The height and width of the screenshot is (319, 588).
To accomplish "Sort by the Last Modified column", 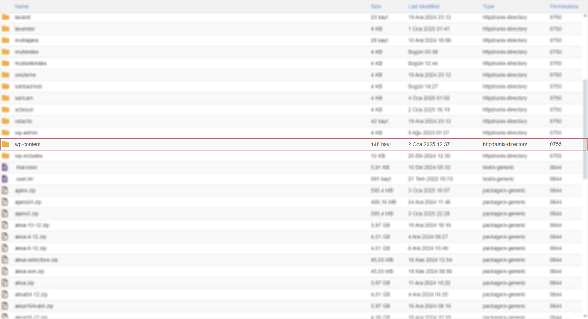I will click(x=424, y=6).
